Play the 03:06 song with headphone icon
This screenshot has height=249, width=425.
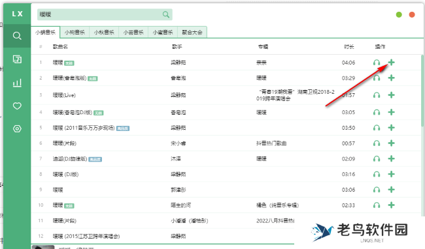377,190
